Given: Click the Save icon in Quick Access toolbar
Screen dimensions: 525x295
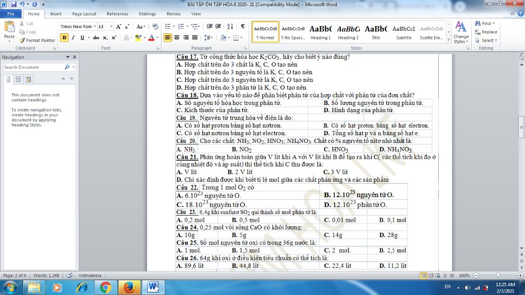Looking at the screenshot, I should click(14, 4).
